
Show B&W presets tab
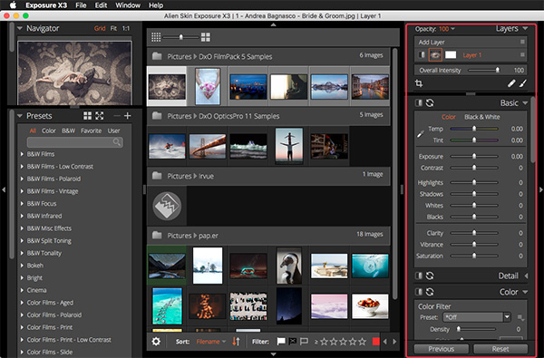68,131
